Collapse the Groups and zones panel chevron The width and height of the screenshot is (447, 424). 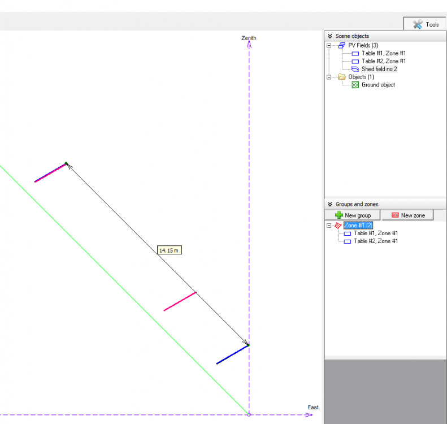[330, 204]
